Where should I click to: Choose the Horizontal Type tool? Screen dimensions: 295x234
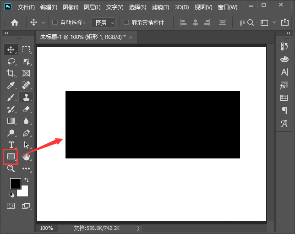tap(11, 145)
